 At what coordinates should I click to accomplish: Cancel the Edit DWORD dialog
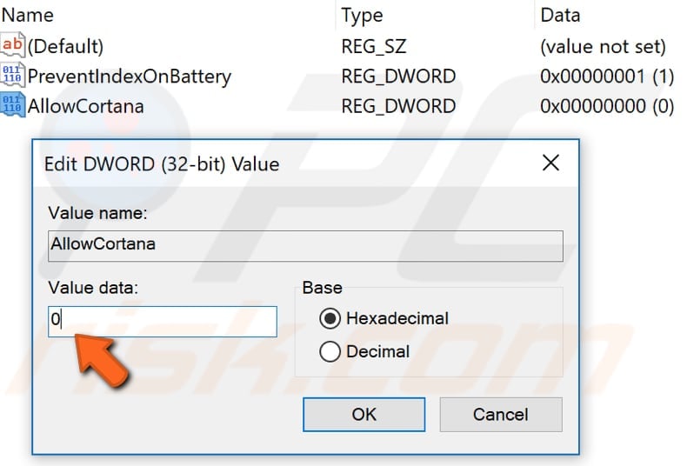pyautogui.click(x=501, y=415)
